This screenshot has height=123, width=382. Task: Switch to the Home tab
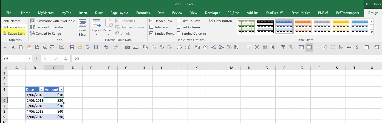[26, 13]
